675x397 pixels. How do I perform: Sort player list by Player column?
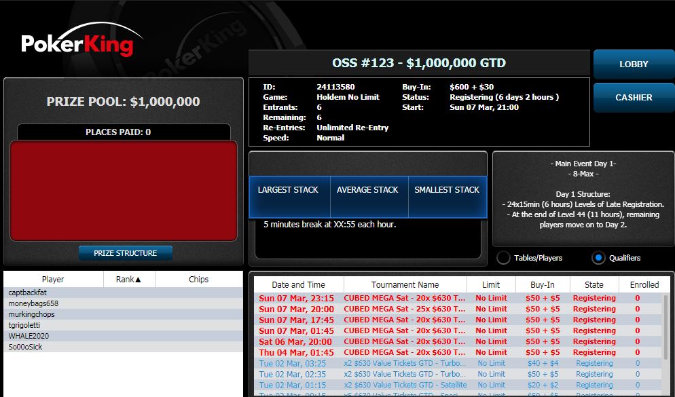tap(53, 279)
